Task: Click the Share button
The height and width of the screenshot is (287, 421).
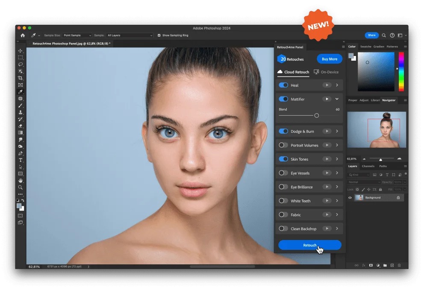Action: [372, 35]
